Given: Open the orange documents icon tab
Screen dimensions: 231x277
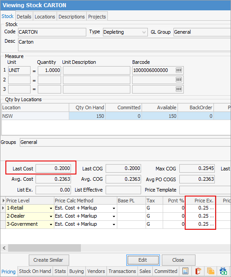Looking at the screenshot, I should click(x=210, y=271).
